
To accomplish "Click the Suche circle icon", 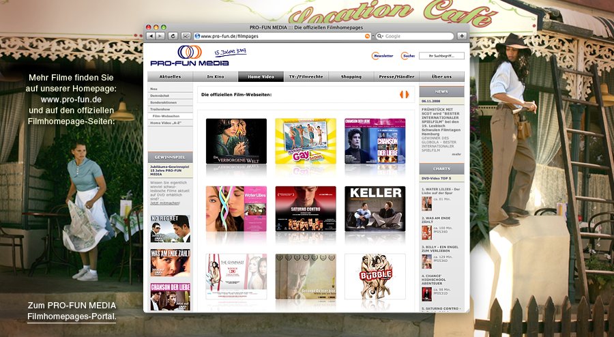I will tap(404, 56).
